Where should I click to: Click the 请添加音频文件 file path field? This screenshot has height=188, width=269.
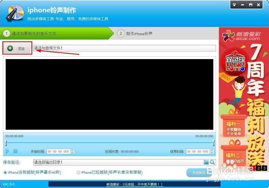coord(125,48)
